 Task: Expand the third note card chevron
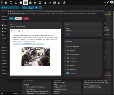[109, 73]
